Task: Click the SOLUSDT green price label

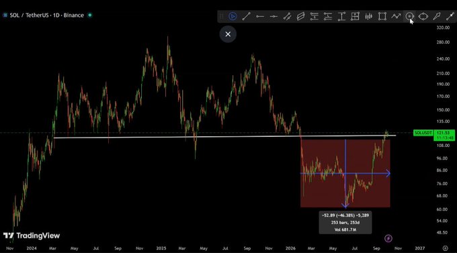Action: [x=423, y=133]
